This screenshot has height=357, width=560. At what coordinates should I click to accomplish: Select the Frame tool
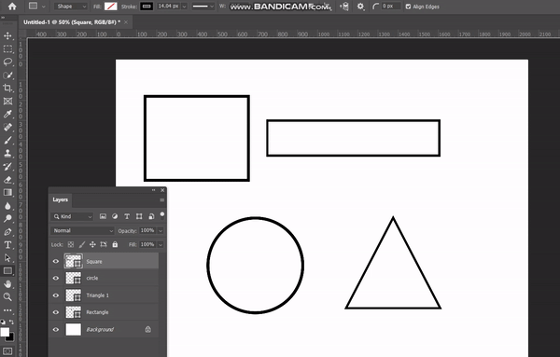[x=7, y=102]
